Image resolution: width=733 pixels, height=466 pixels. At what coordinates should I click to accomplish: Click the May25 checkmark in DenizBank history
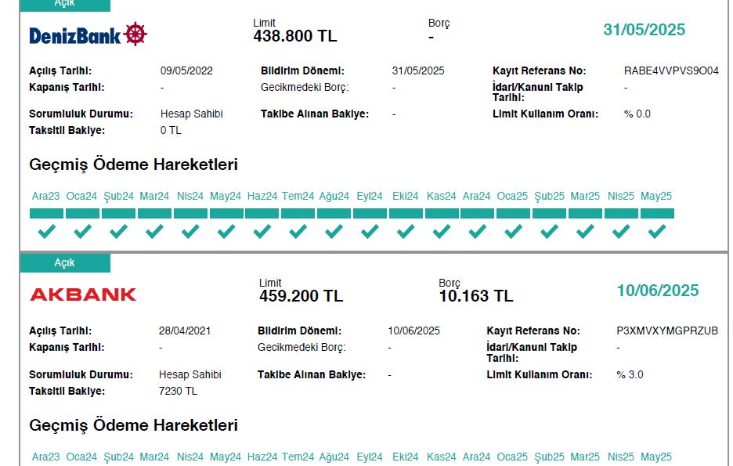coord(657,231)
